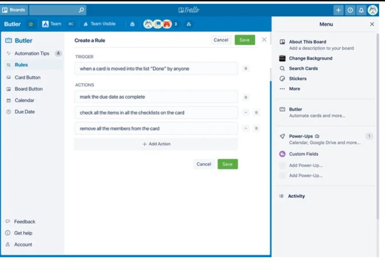Select Card Button in the Butler sidebar
The height and width of the screenshot is (261, 385).
point(27,77)
